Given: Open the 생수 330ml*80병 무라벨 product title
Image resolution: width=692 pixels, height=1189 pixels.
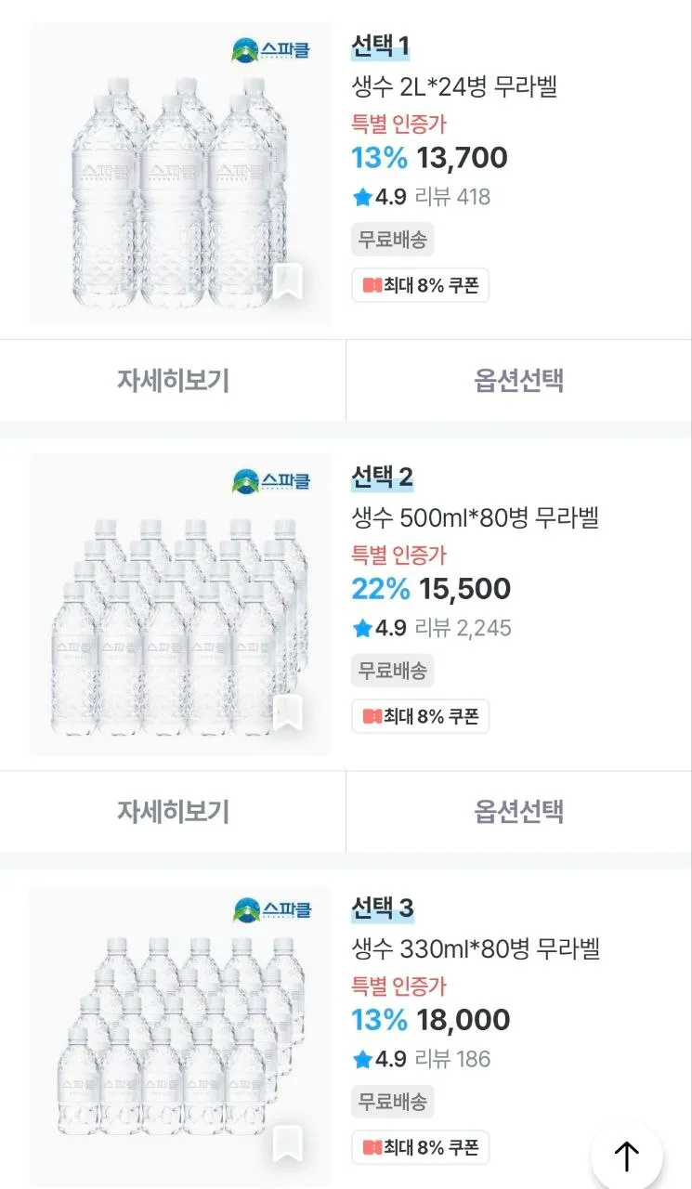Looking at the screenshot, I should (476, 948).
